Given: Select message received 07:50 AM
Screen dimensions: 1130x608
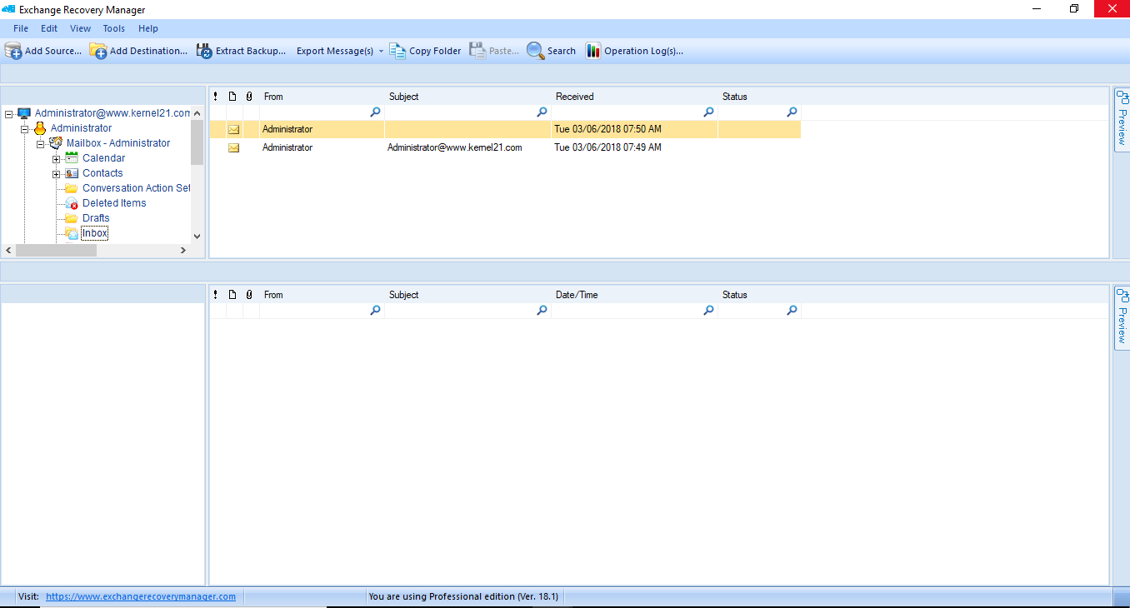Looking at the screenshot, I should [x=505, y=129].
